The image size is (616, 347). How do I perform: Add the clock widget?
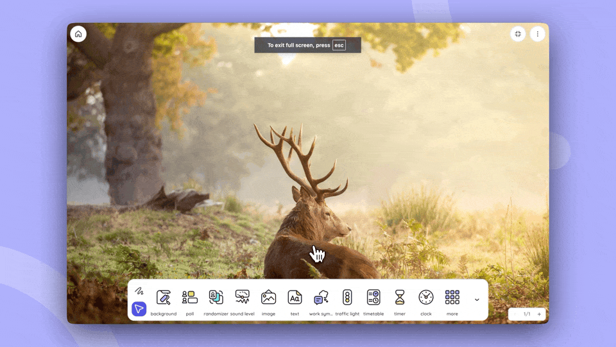point(426,302)
